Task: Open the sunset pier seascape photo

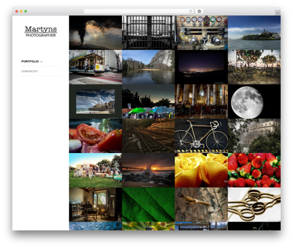Action: (148, 170)
